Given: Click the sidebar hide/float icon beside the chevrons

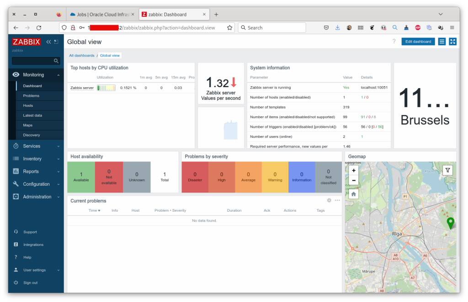Looking at the screenshot, I should pos(56,42).
